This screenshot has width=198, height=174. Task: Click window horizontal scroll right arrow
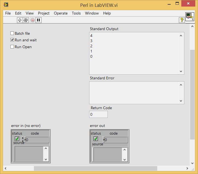tap(187, 168)
